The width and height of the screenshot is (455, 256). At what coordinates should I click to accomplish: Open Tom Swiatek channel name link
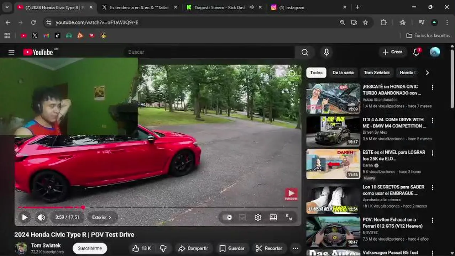pyautogui.click(x=46, y=245)
